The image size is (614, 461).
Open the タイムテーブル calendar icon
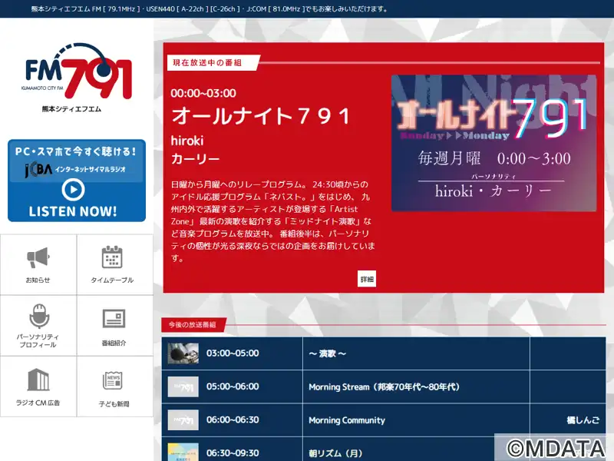click(112, 257)
